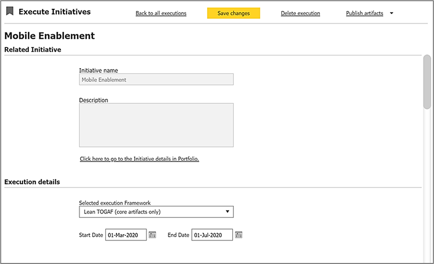Click inside the Description text area
The image size is (434, 264).
click(156, 125)
